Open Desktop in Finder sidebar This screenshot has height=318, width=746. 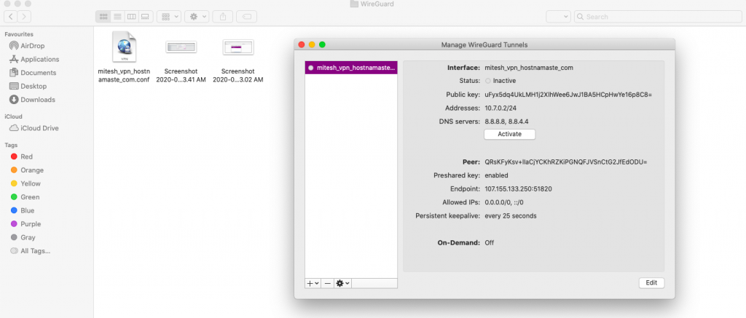point(28,86)
